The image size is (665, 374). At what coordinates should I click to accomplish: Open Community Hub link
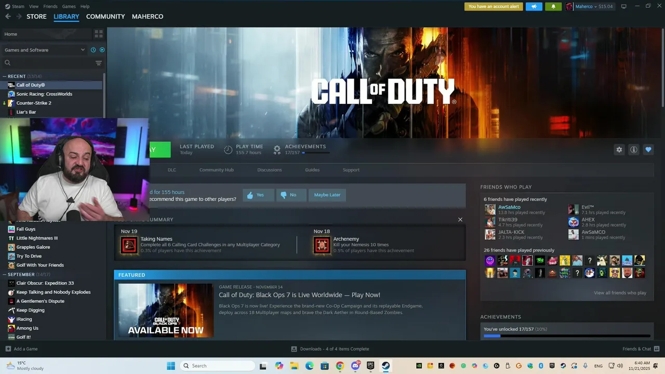pyautogui.click(x=217, y=170)
